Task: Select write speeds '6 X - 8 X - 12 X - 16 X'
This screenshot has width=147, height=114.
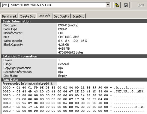Action: pos(73,41)
